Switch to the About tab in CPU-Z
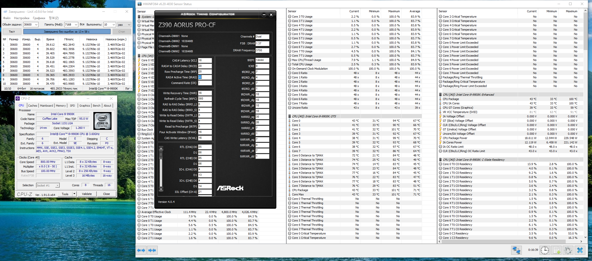592x261 pixels. point(107,106)
